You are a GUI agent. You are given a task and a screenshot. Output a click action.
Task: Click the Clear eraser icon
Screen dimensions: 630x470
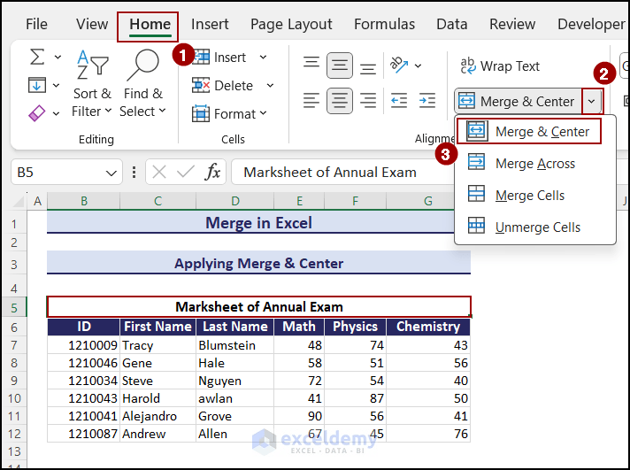coord(36,113)
